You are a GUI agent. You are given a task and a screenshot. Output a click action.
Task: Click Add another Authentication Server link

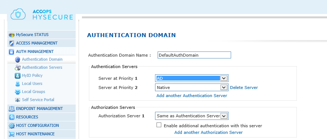pos(192,96)
